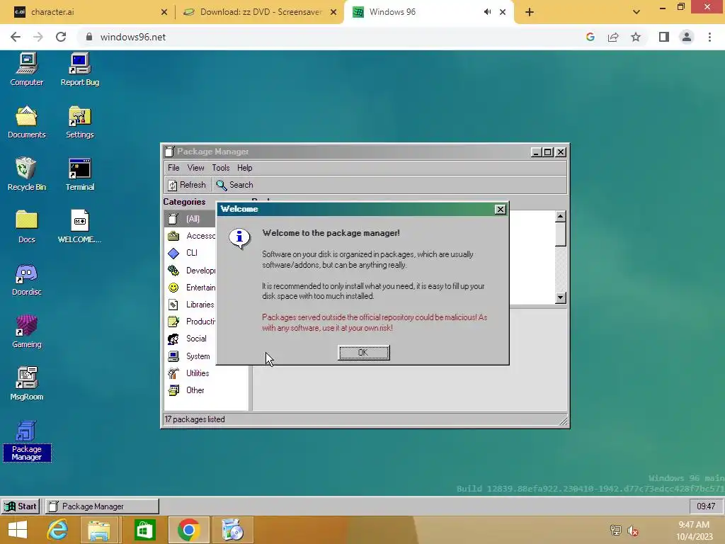Select the Package Manager desktop icon
725x544 pixels.
point(27,441)
